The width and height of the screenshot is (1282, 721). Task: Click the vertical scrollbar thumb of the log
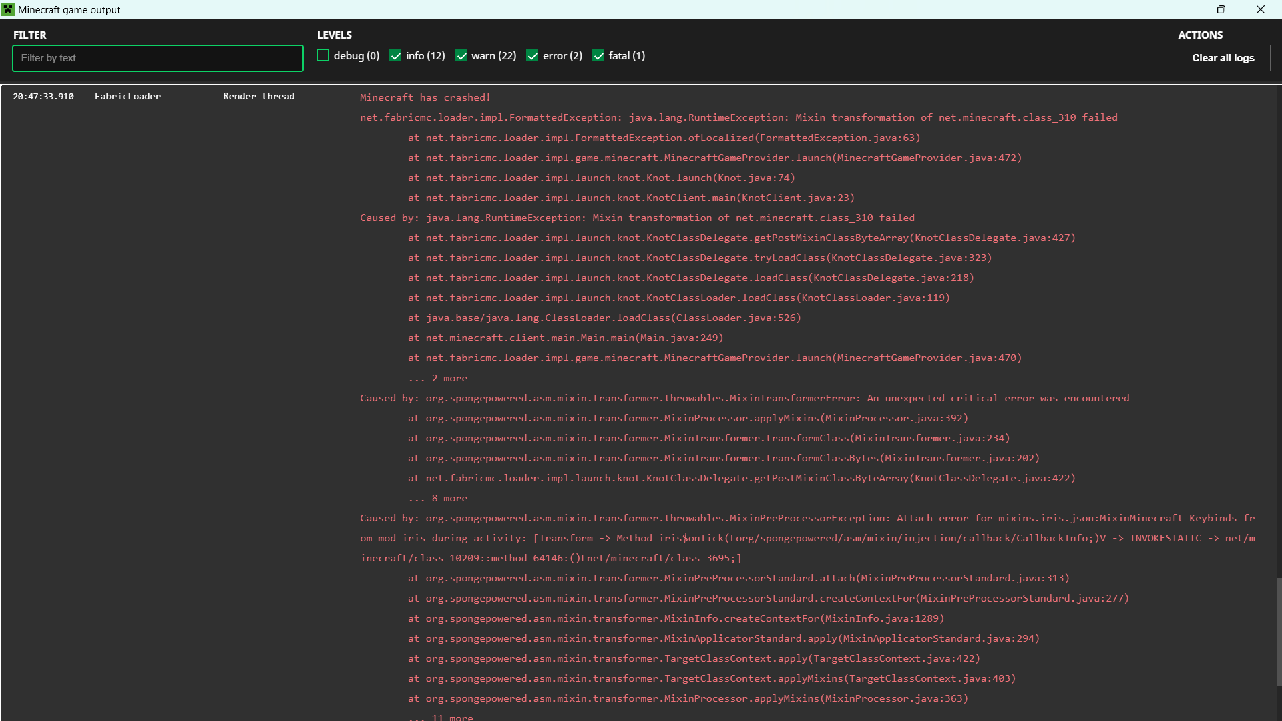[1279, 632]
